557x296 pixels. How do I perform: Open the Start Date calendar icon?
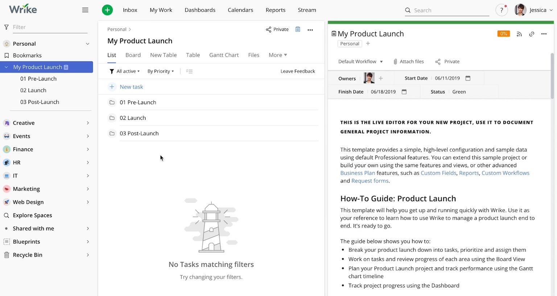click(x=468, y=78)
